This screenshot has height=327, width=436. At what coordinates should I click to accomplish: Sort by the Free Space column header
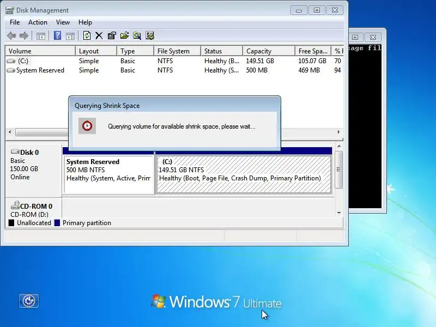(x=313, y=51)
